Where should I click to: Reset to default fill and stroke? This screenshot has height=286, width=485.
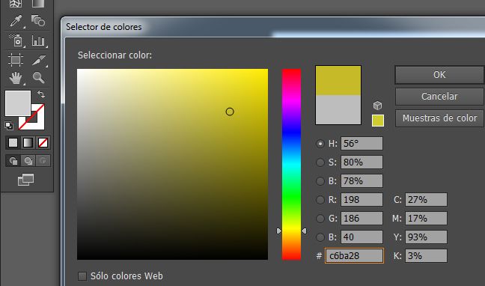[x=9, y=125]
